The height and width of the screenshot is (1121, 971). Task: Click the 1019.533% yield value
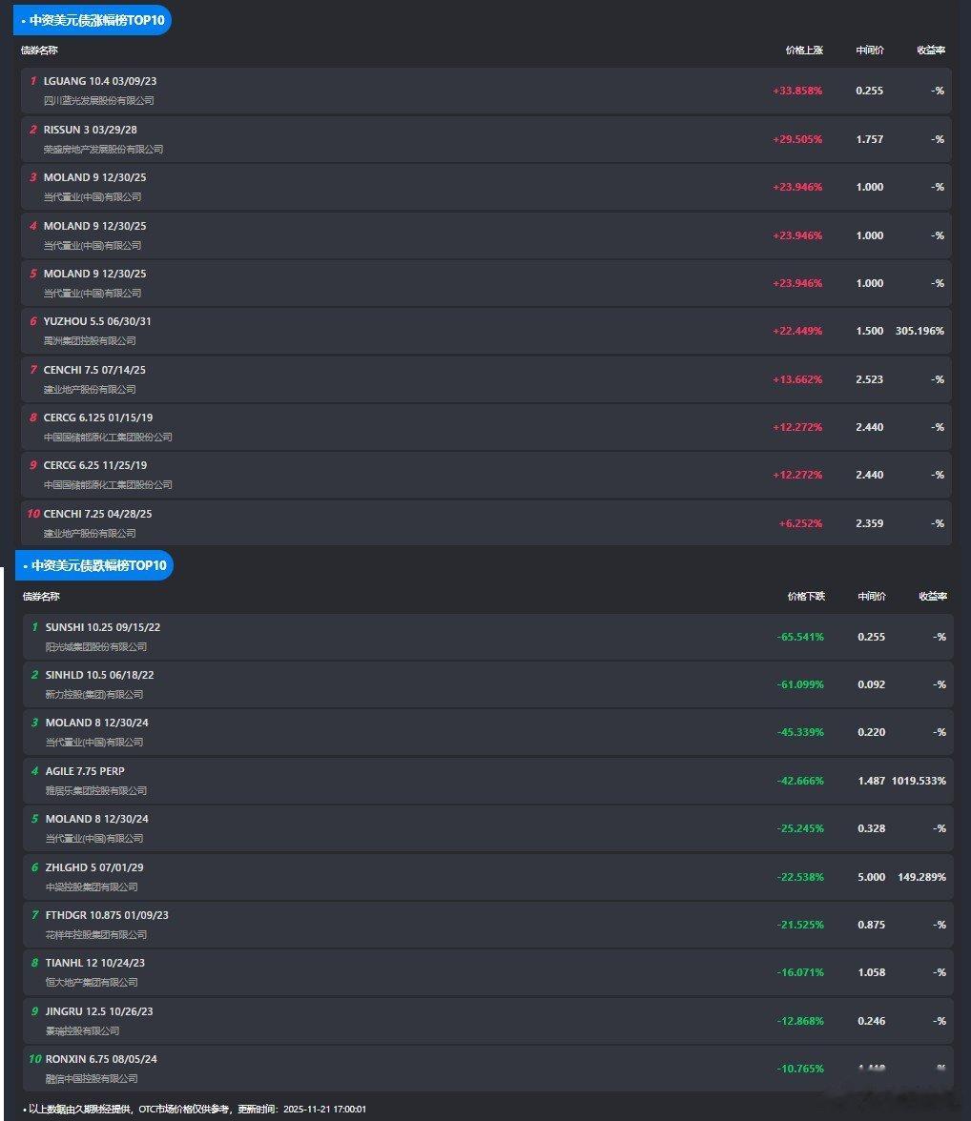pos(919,781)
